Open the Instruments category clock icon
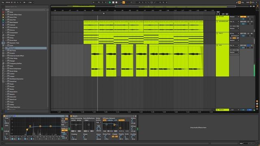The height and width of the screenshot is (146, 260). click(3, 41)
